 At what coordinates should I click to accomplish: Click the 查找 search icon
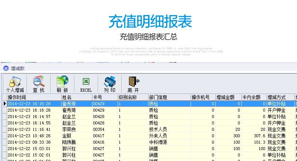(39, 84)
